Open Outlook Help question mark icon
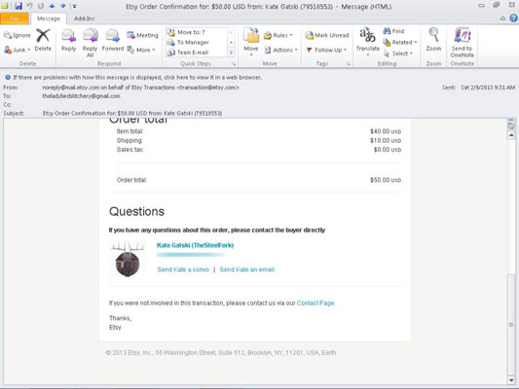Image resolution: width=519 pixels, height=389 pixels. point(513,18)
